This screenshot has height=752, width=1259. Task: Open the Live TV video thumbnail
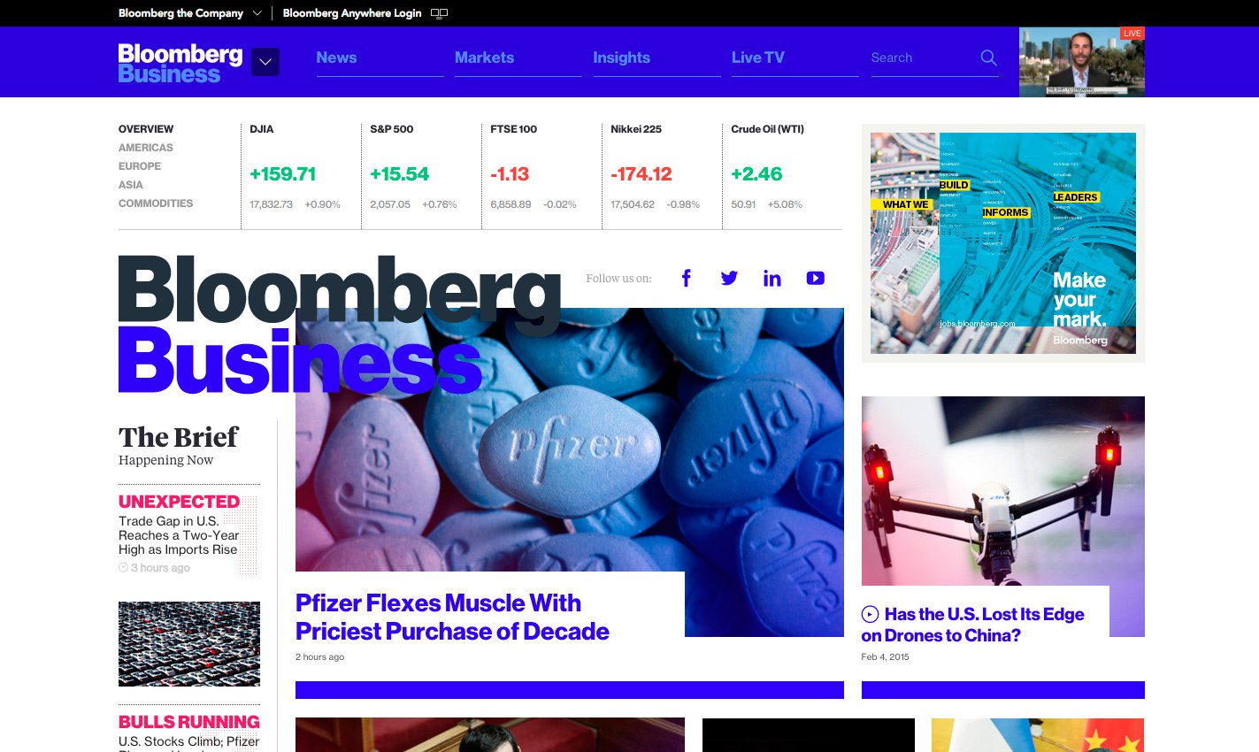click(1082, 62)
